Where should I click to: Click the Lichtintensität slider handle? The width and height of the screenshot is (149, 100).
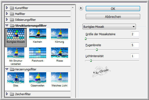coord(91,61)
